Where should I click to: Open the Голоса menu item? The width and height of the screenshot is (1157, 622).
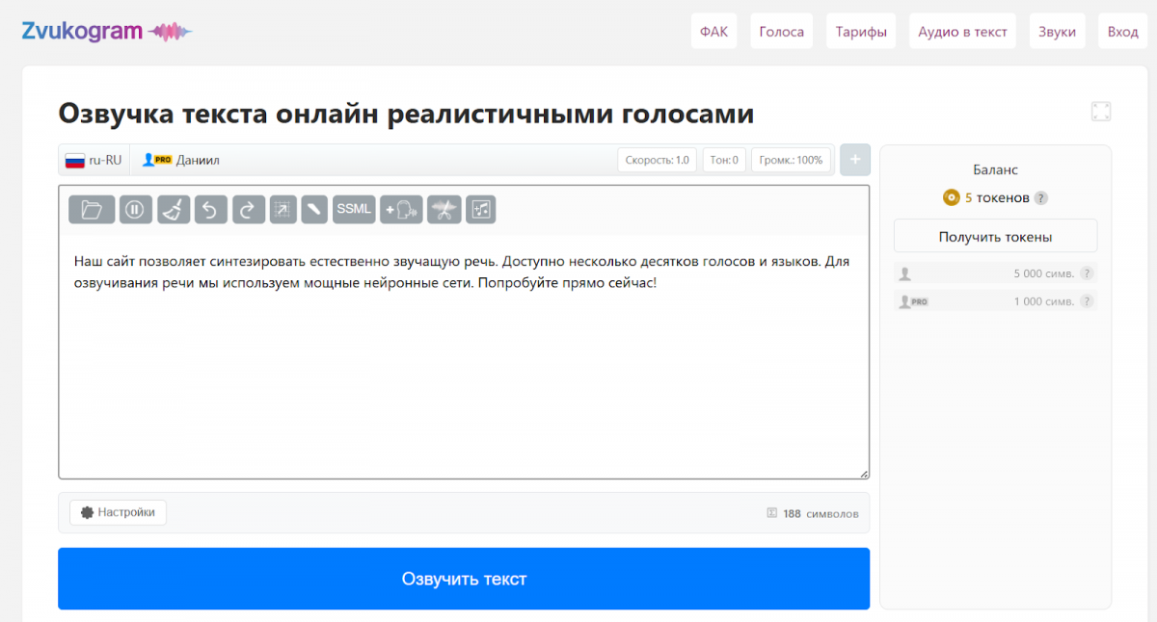[x=781, y=32]
